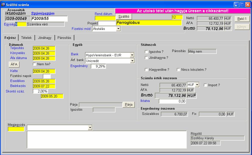Image resolution: width=252 pixels, height=155 pixels.
Task: Click the Iktatva amount field
Action: coord(172,101)
